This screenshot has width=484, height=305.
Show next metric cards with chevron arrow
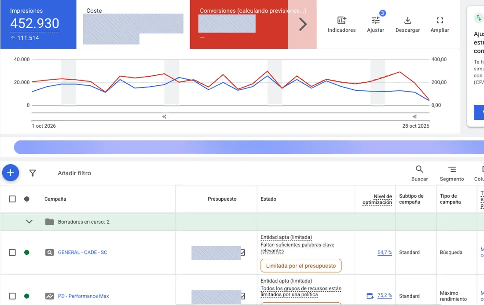(x=303, y=24)
